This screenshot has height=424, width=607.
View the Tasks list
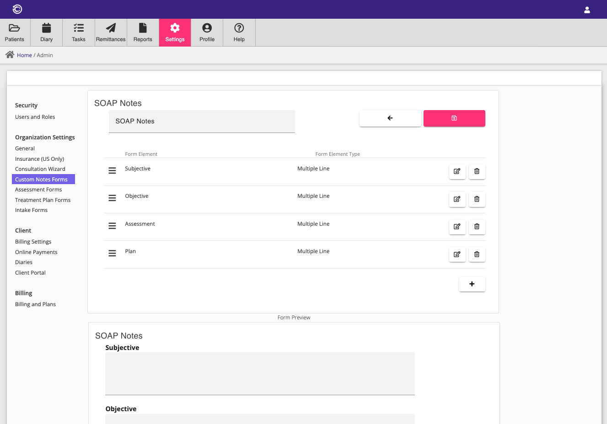tap(78, 32)
